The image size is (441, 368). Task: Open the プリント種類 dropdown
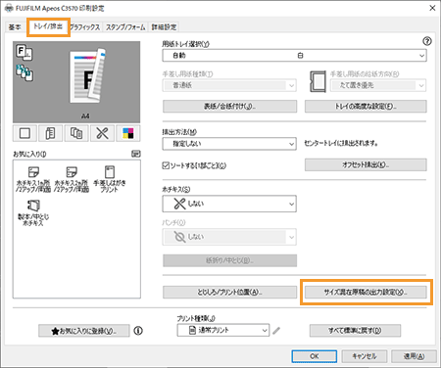223,330
